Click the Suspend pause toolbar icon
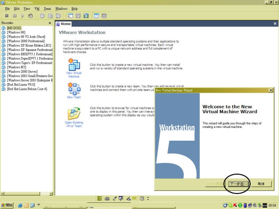Image resolution: width=279 pixels, height=209 pixels. point(15,16)
